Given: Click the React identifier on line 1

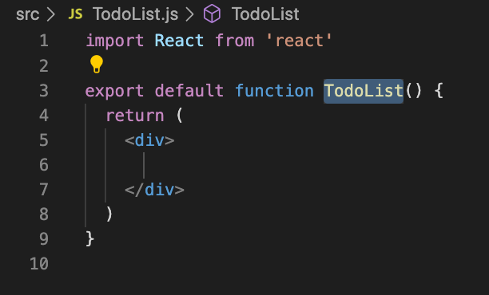Looking at the screenshot, I should 179,41.
